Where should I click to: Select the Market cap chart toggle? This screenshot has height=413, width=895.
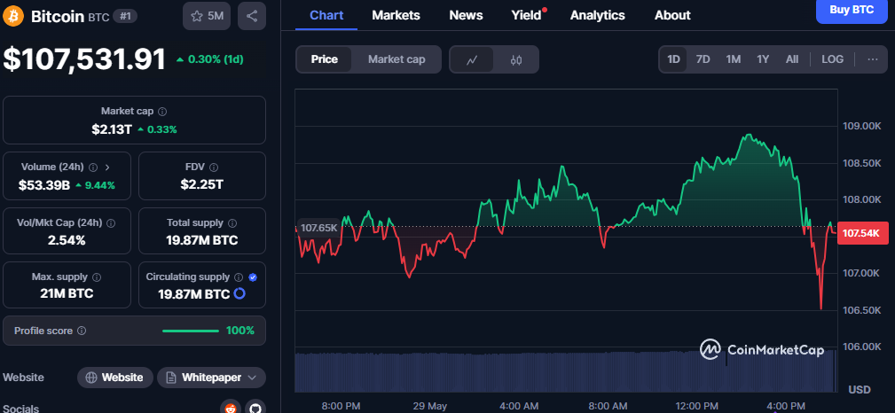pos(396,59)
